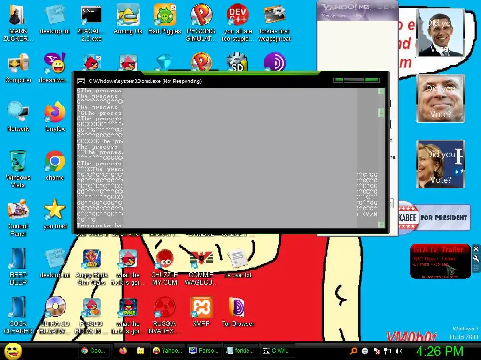
Task: Open the PISSED BIRDS IN... shortcut
Action: click(91, 315)
